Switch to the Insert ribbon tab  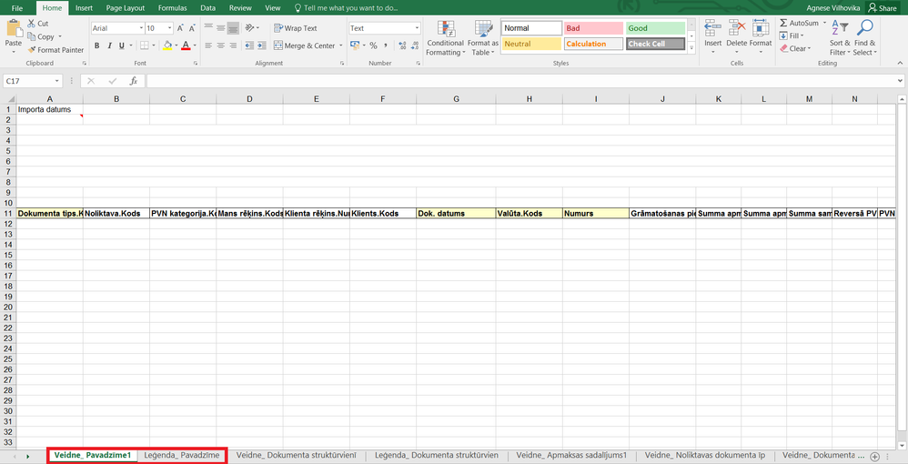tap(84, 8)
